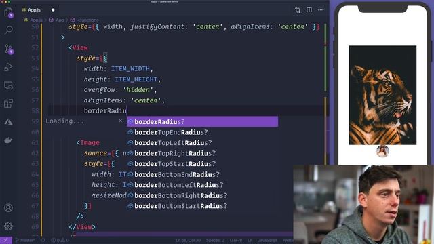
Task: Open the editor More Actions ellipsis
Action: pyautogui.click(x=320, y=10)
